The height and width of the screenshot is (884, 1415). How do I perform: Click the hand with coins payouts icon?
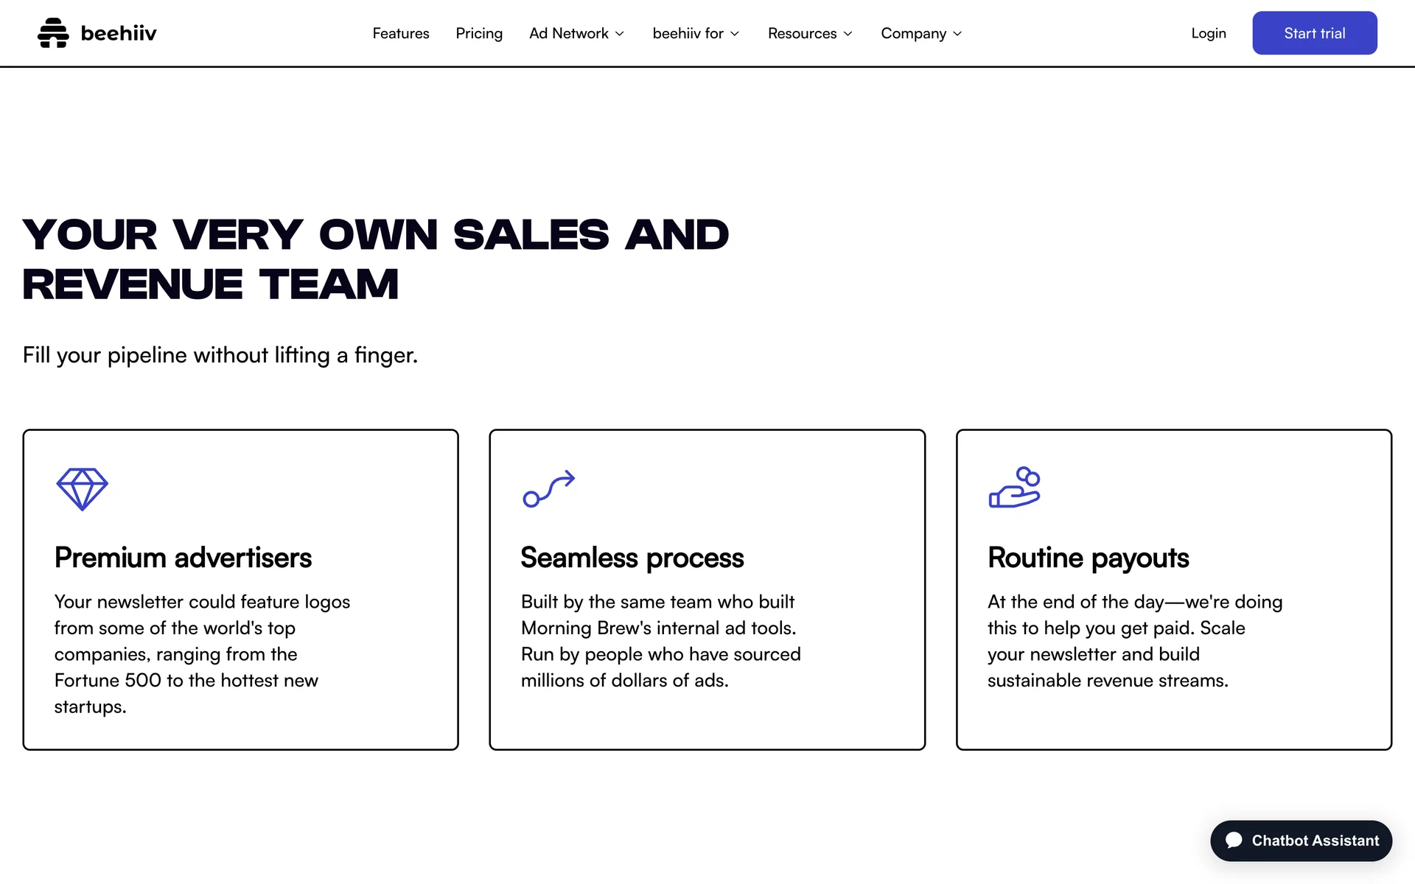point(1014,487)
